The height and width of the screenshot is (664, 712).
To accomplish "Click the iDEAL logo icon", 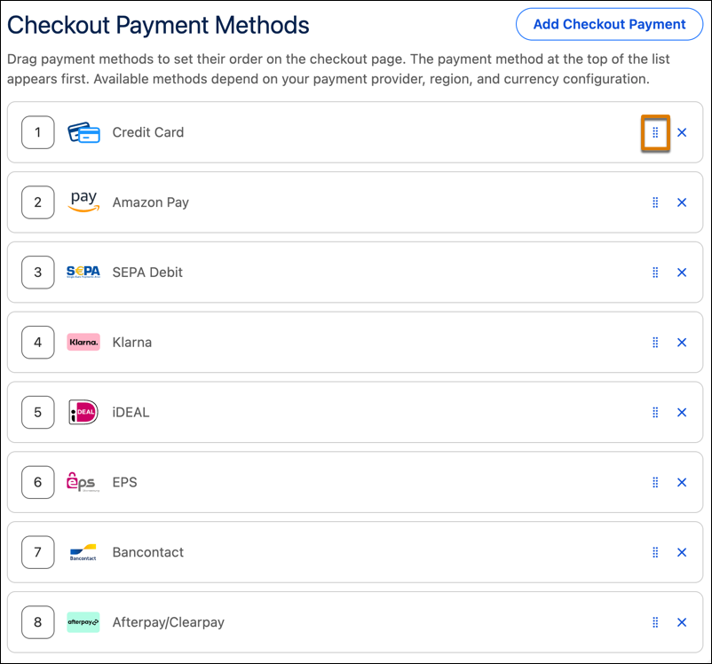I will pos(83,412).
